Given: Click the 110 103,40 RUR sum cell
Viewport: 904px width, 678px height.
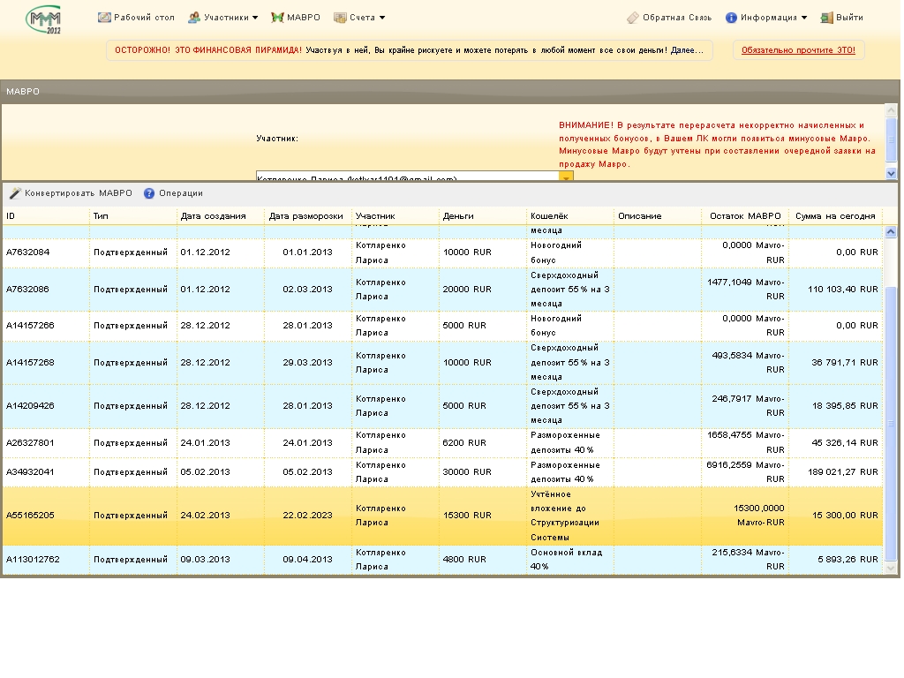Looking at the screenshot, I should coord(835,290).
